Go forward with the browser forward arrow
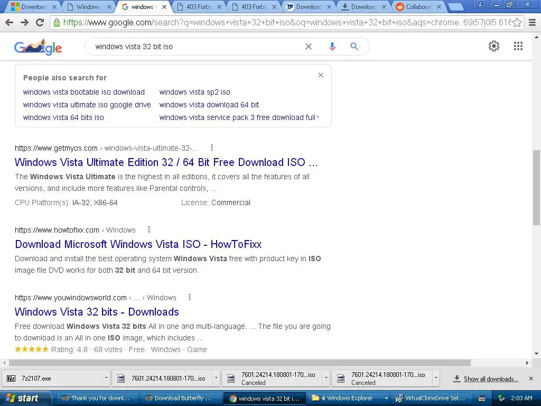This screenshot has width=541, height=406. [24, 23]
